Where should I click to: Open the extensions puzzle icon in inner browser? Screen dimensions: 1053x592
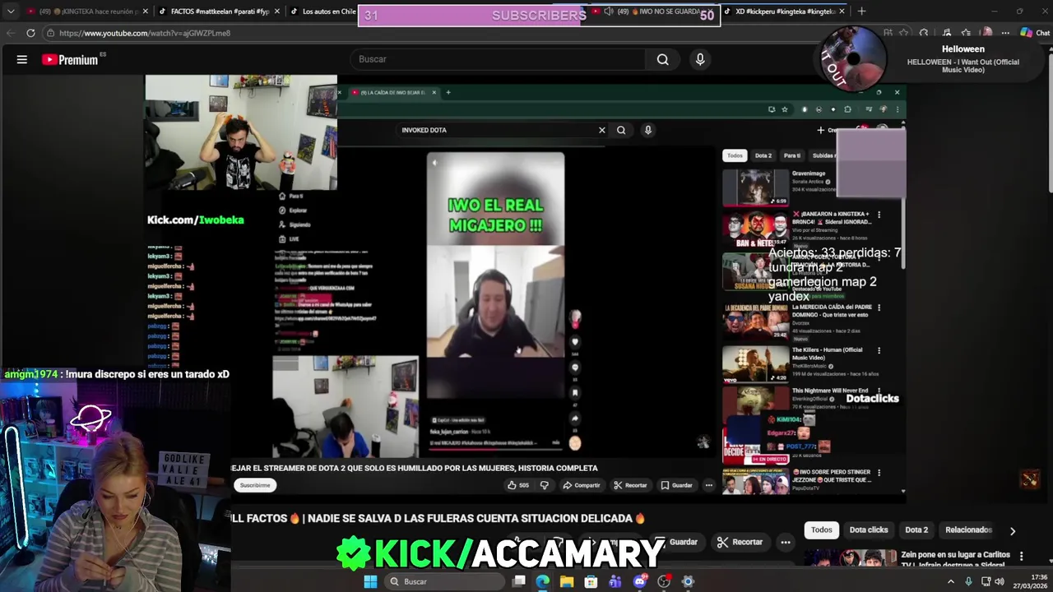(x=847, y=109)
